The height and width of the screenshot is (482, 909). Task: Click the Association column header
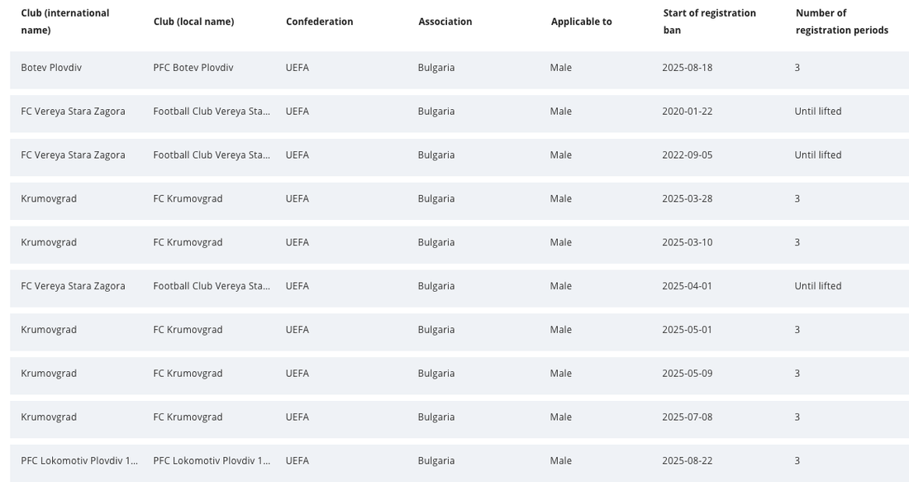click(445, 21)
